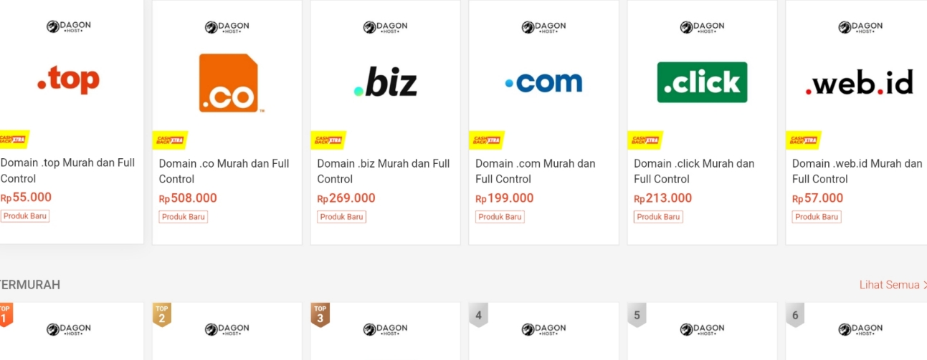Viewport: 927px width, 360px height.
Task: Click the Rp508.000 price on the .co card
Action: click(188, 198)
